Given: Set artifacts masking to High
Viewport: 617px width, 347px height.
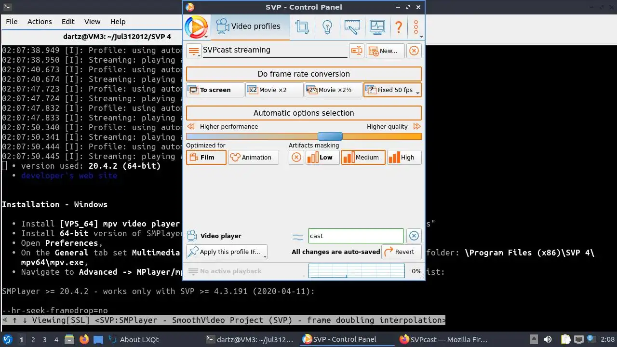Looking at the screenshot, I should 404,157.
